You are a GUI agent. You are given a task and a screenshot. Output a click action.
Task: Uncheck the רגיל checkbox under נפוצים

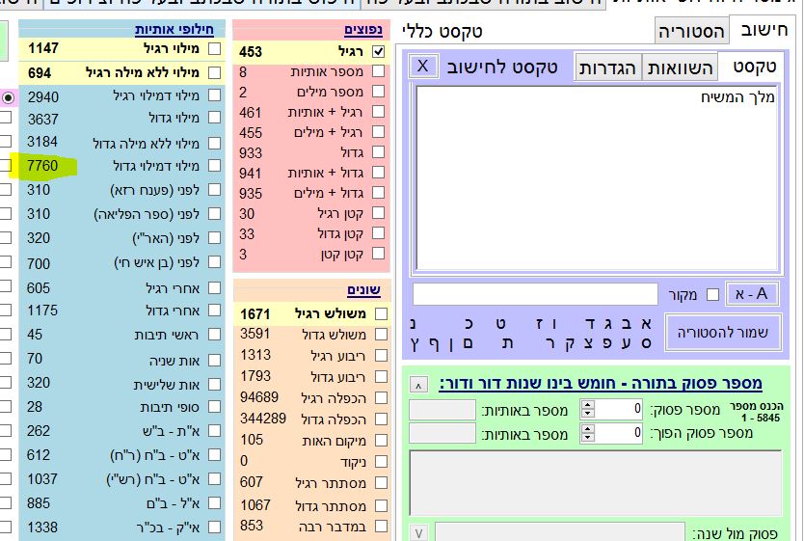pos(377,52)
